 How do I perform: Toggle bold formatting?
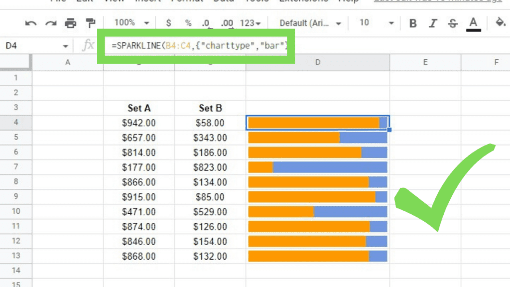coord(413,23)
